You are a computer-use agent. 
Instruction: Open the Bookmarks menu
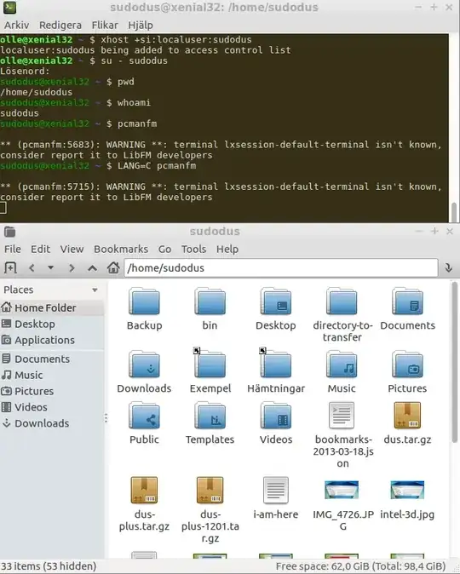[121, 249]
